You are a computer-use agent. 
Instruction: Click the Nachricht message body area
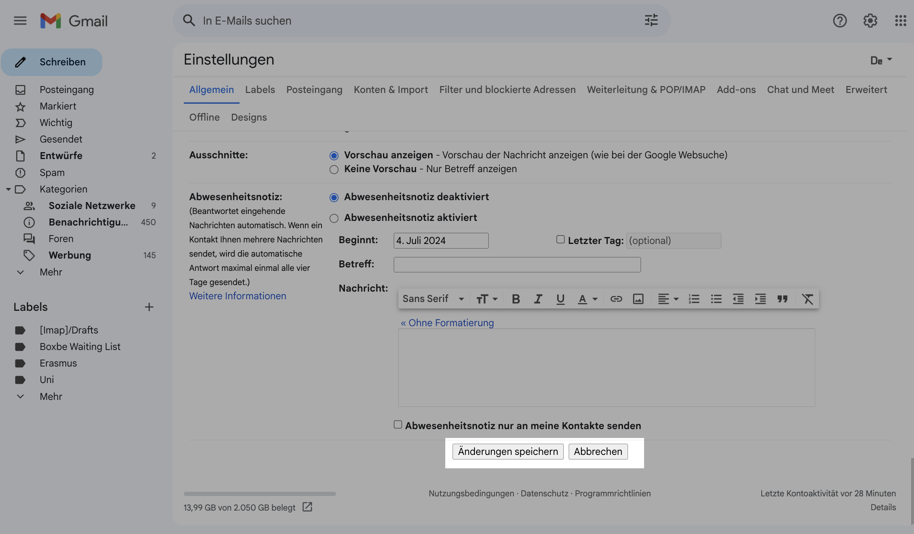pyautogui.click(x=606, y=368)
